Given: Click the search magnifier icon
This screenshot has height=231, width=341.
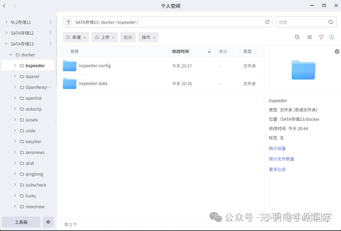Looking at the screenshot, I should (x=331, y=22).
